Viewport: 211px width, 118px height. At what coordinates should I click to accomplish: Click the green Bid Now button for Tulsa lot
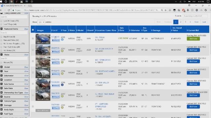coord(193,39)
